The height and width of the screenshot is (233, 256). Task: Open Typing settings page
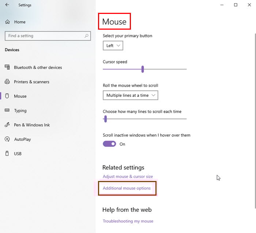point(20,111)
